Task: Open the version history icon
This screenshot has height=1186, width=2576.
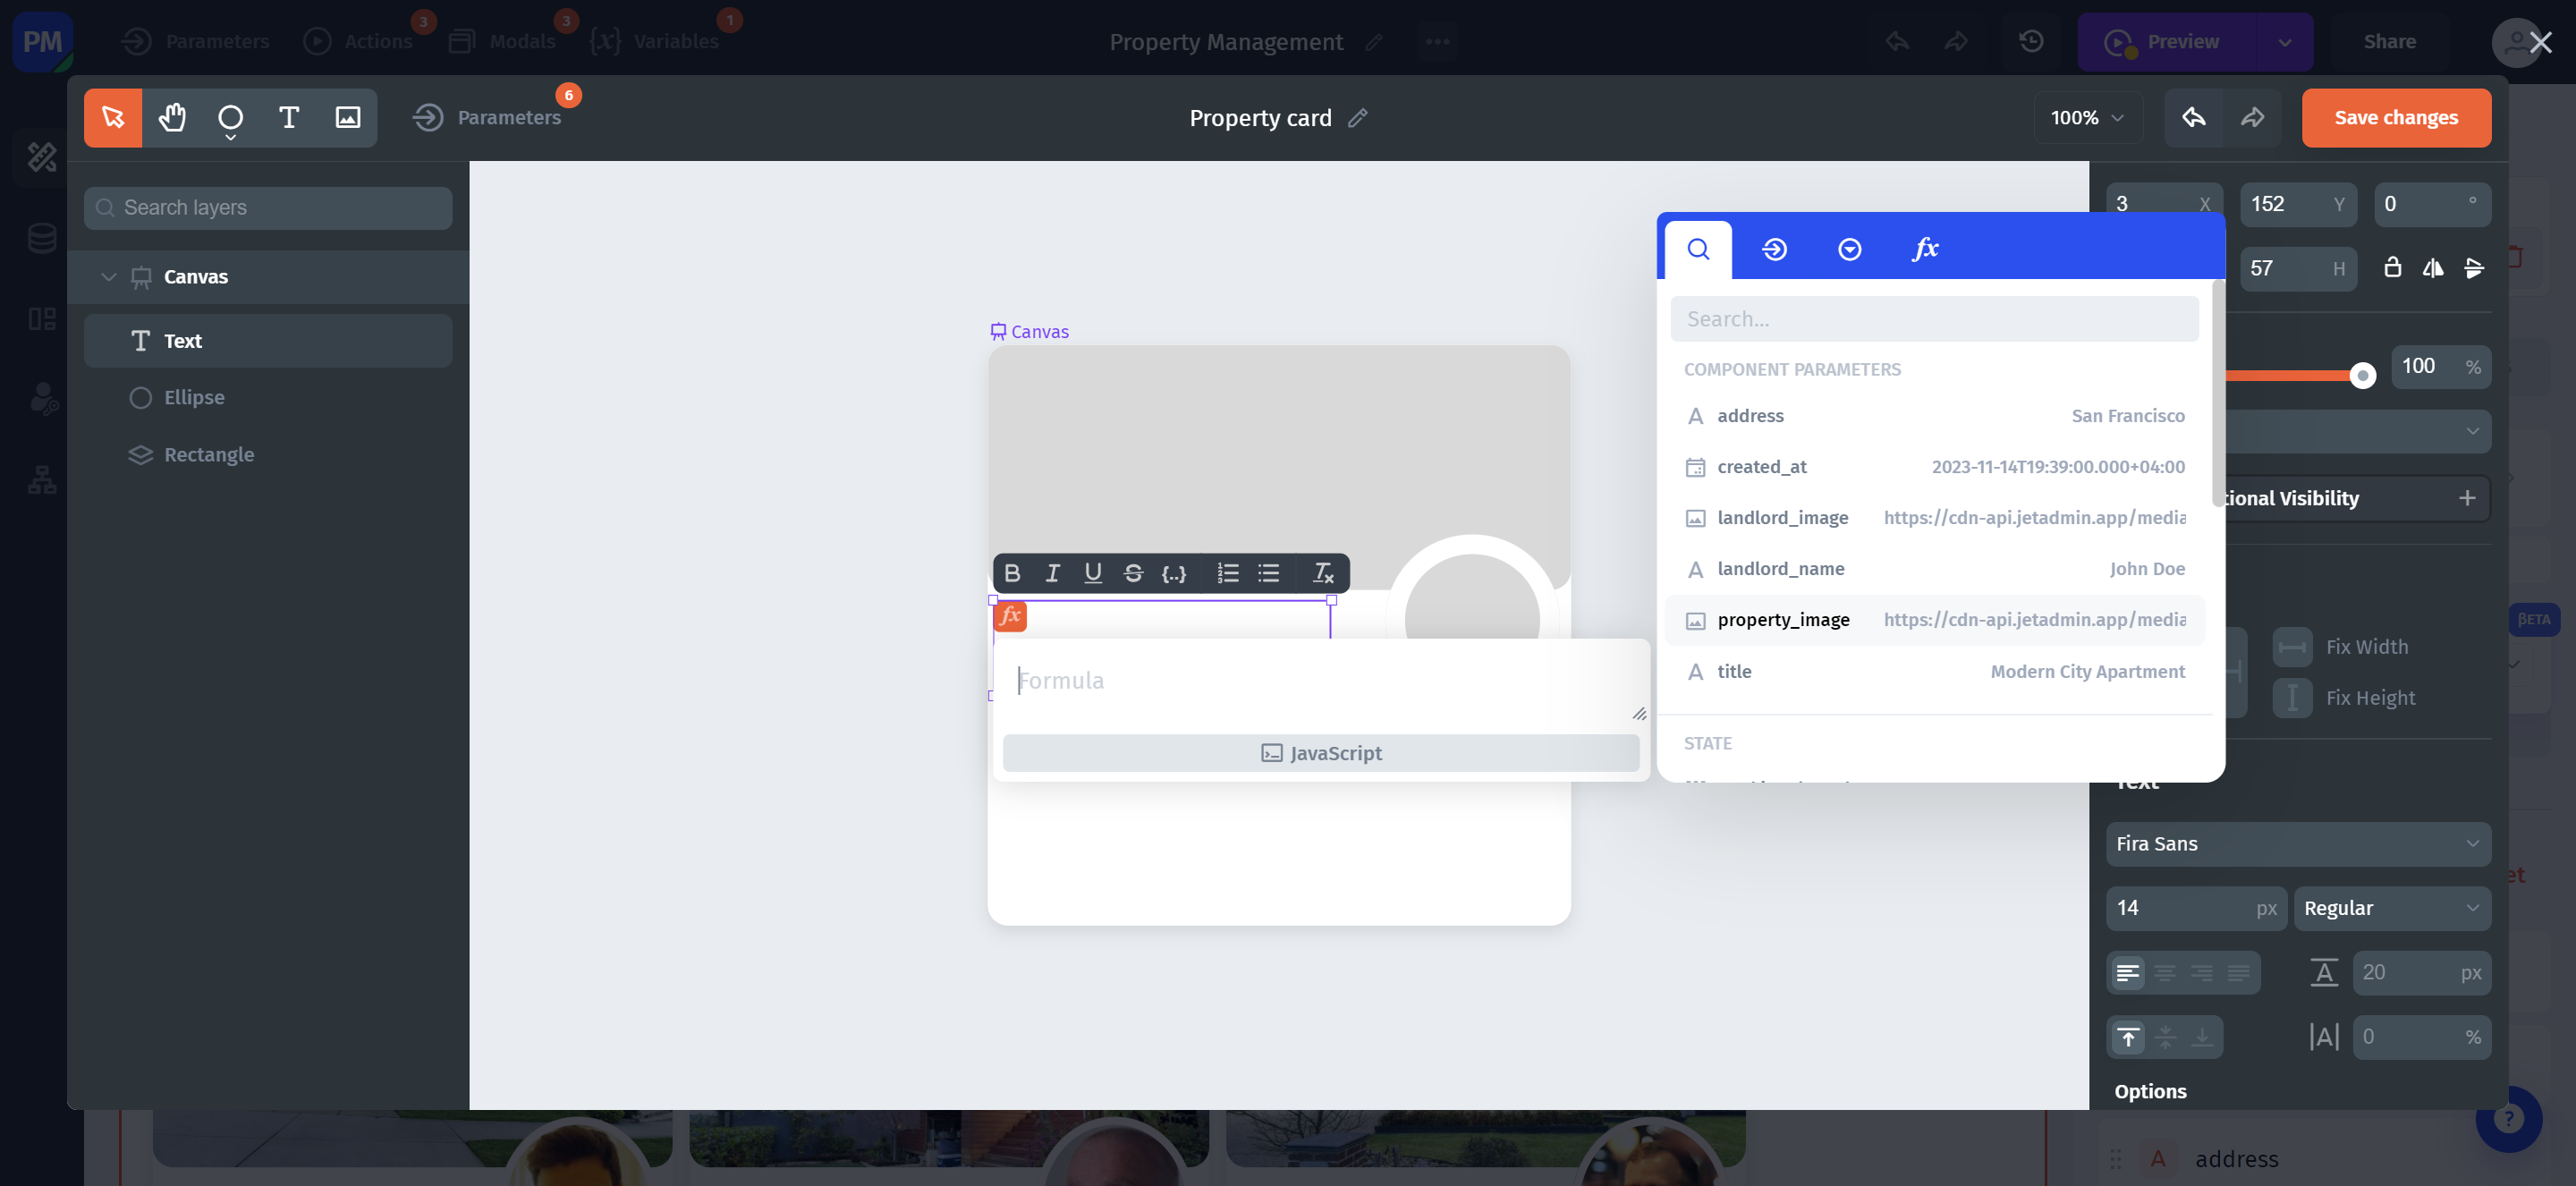Action: (2031, 41)
